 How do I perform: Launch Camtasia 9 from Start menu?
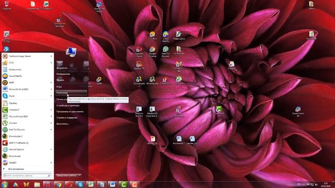click(x=27, y=110)
